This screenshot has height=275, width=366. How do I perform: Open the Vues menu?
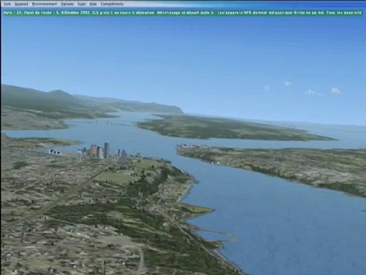[82, 4]
